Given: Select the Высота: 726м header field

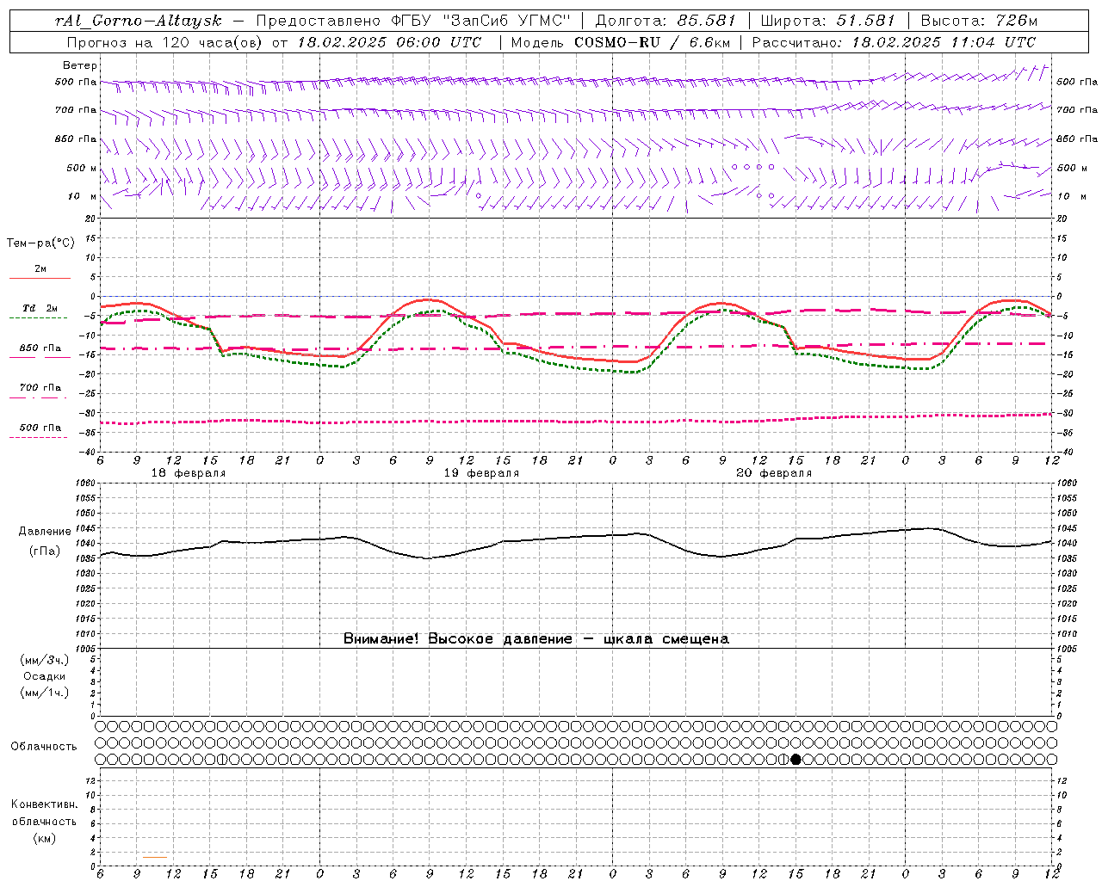Looking at the screenshot, I should pyautogui.click(x=980, y=21).
